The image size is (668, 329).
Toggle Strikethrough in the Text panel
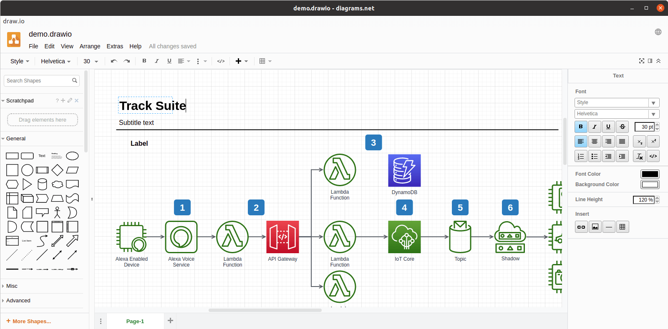(x=622, y=127)
